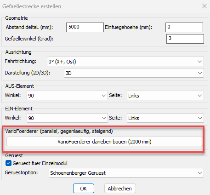Open the Darstellung (2D/3D) dropdown
210x195 pixels.
click(134, 73)
